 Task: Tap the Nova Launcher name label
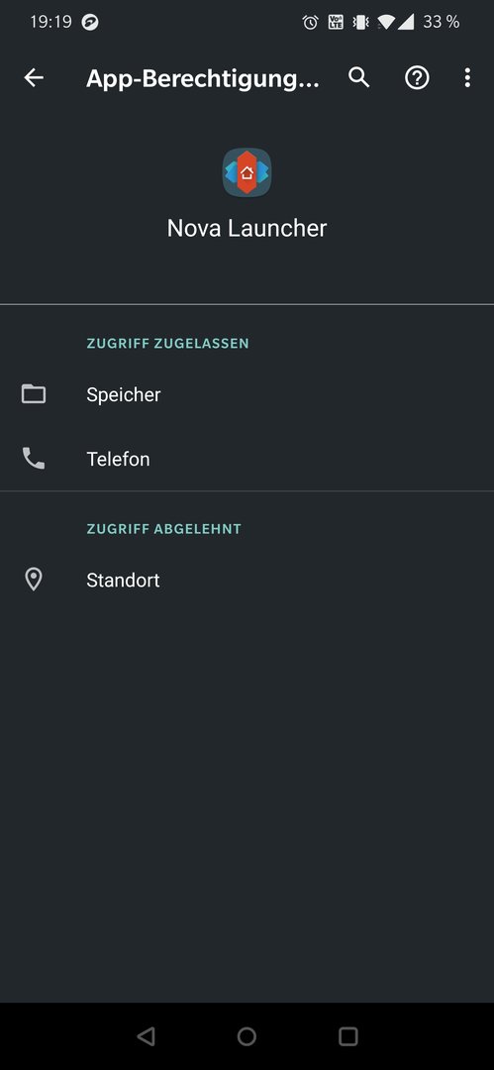247,228
